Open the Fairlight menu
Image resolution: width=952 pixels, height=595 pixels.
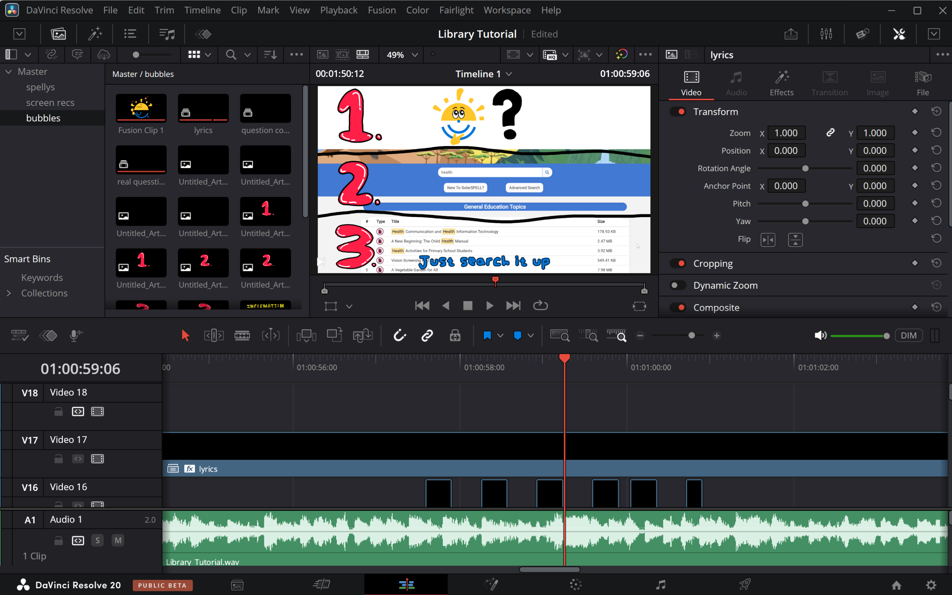click(456, 10)
